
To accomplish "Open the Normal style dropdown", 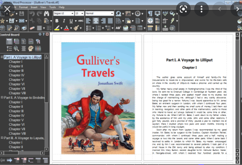I will tap(112, 14).
